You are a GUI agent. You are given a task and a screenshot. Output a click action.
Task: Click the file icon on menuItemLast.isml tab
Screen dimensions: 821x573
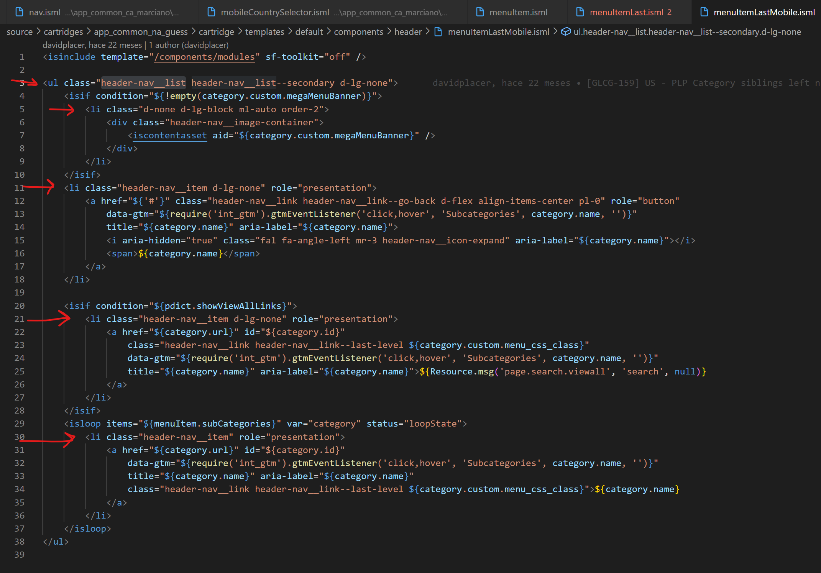(580, 12)
